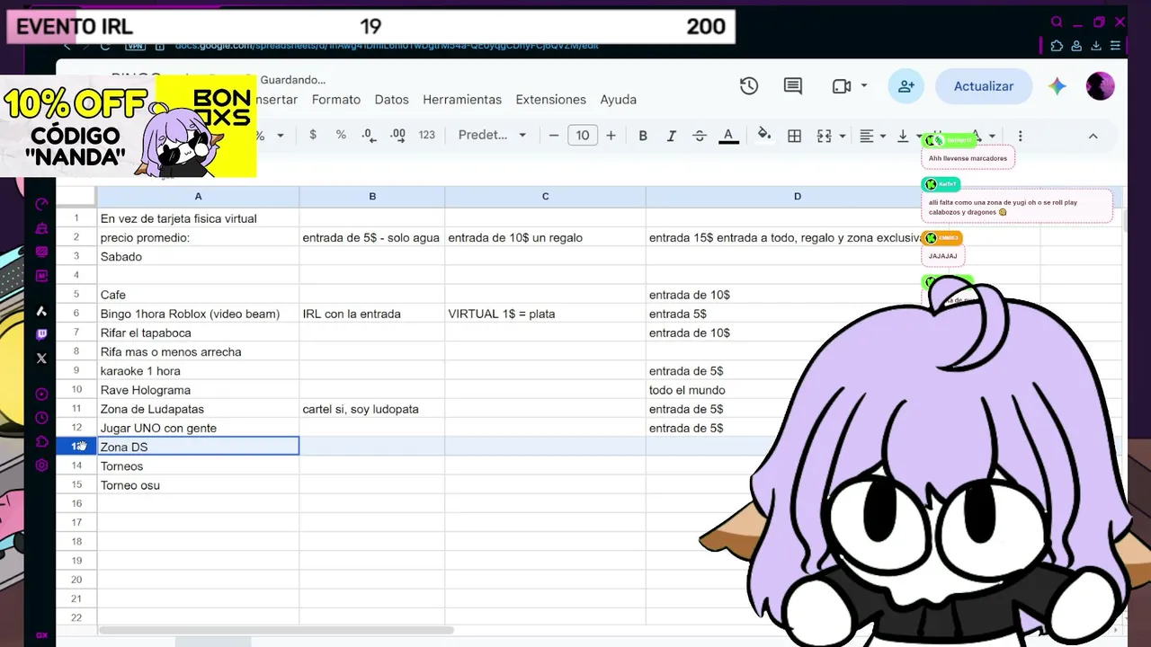The image size is (1151, 647).
Task: Select cell 'cartel si, soy ludopata'
Action: (372, 409)
